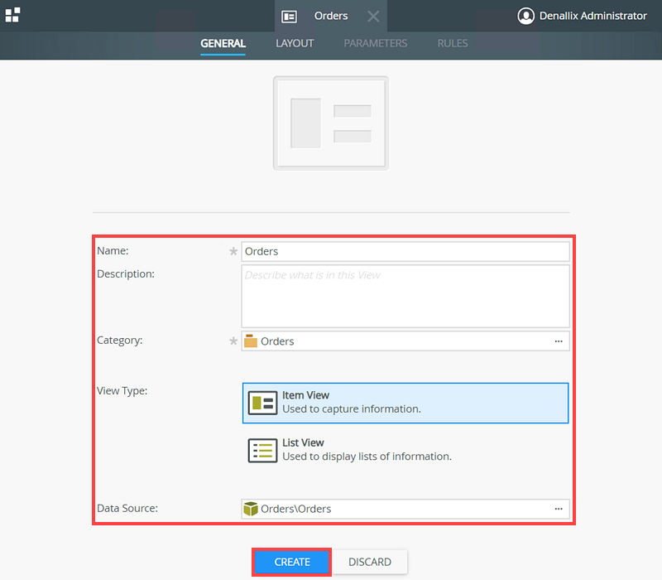Screen dimensions: 662x580
Task: Click the Category label text
Action: pyautogui.click(x=120, y=341)
